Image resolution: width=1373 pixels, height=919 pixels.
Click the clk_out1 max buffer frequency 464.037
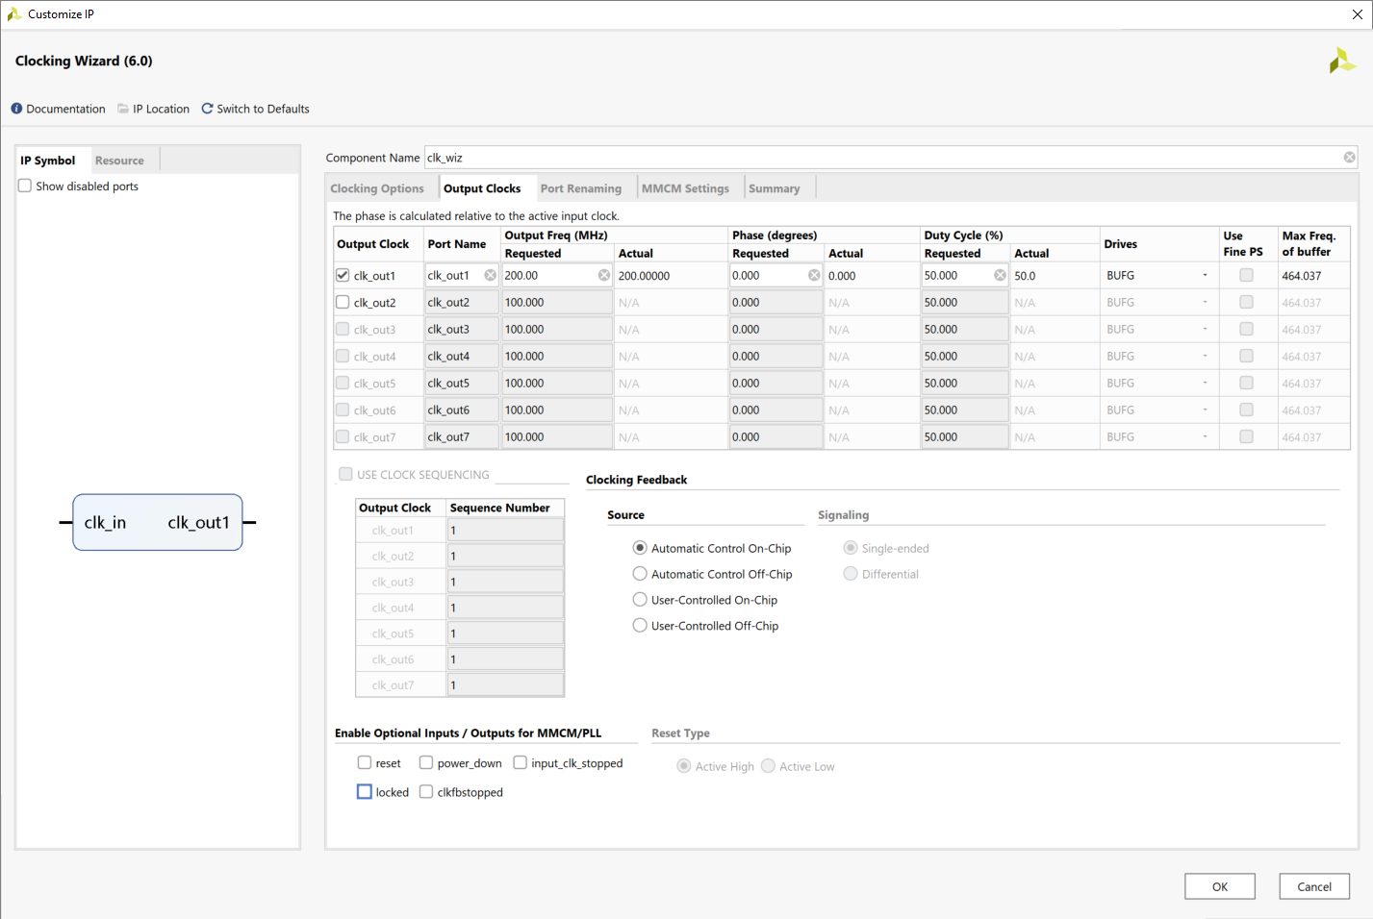point(1301,276)
